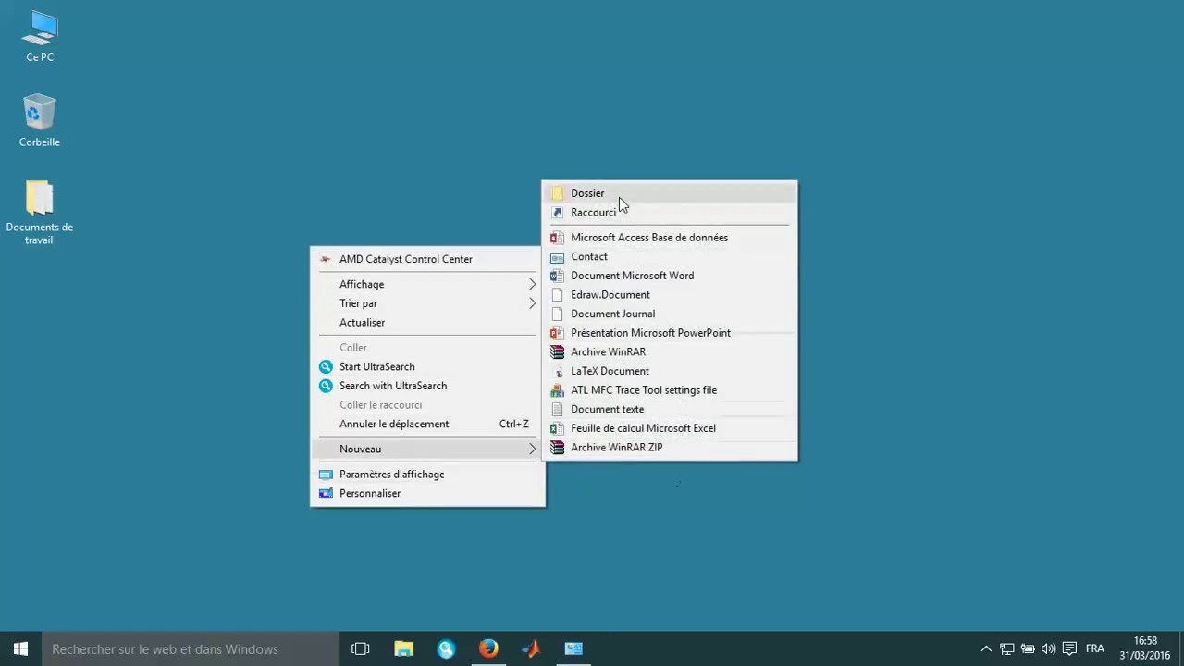Open Paramètres d'affichage
This screenshot has width=1184, height=666.
[427, 475]
